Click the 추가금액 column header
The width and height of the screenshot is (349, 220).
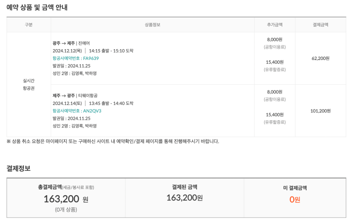click(274, 25)
